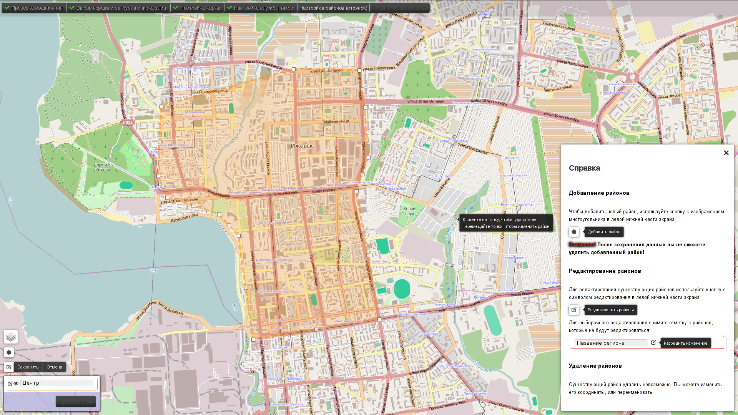
Task: Click the Редактировать районы tooltip label
Action: tap(610, 310)
